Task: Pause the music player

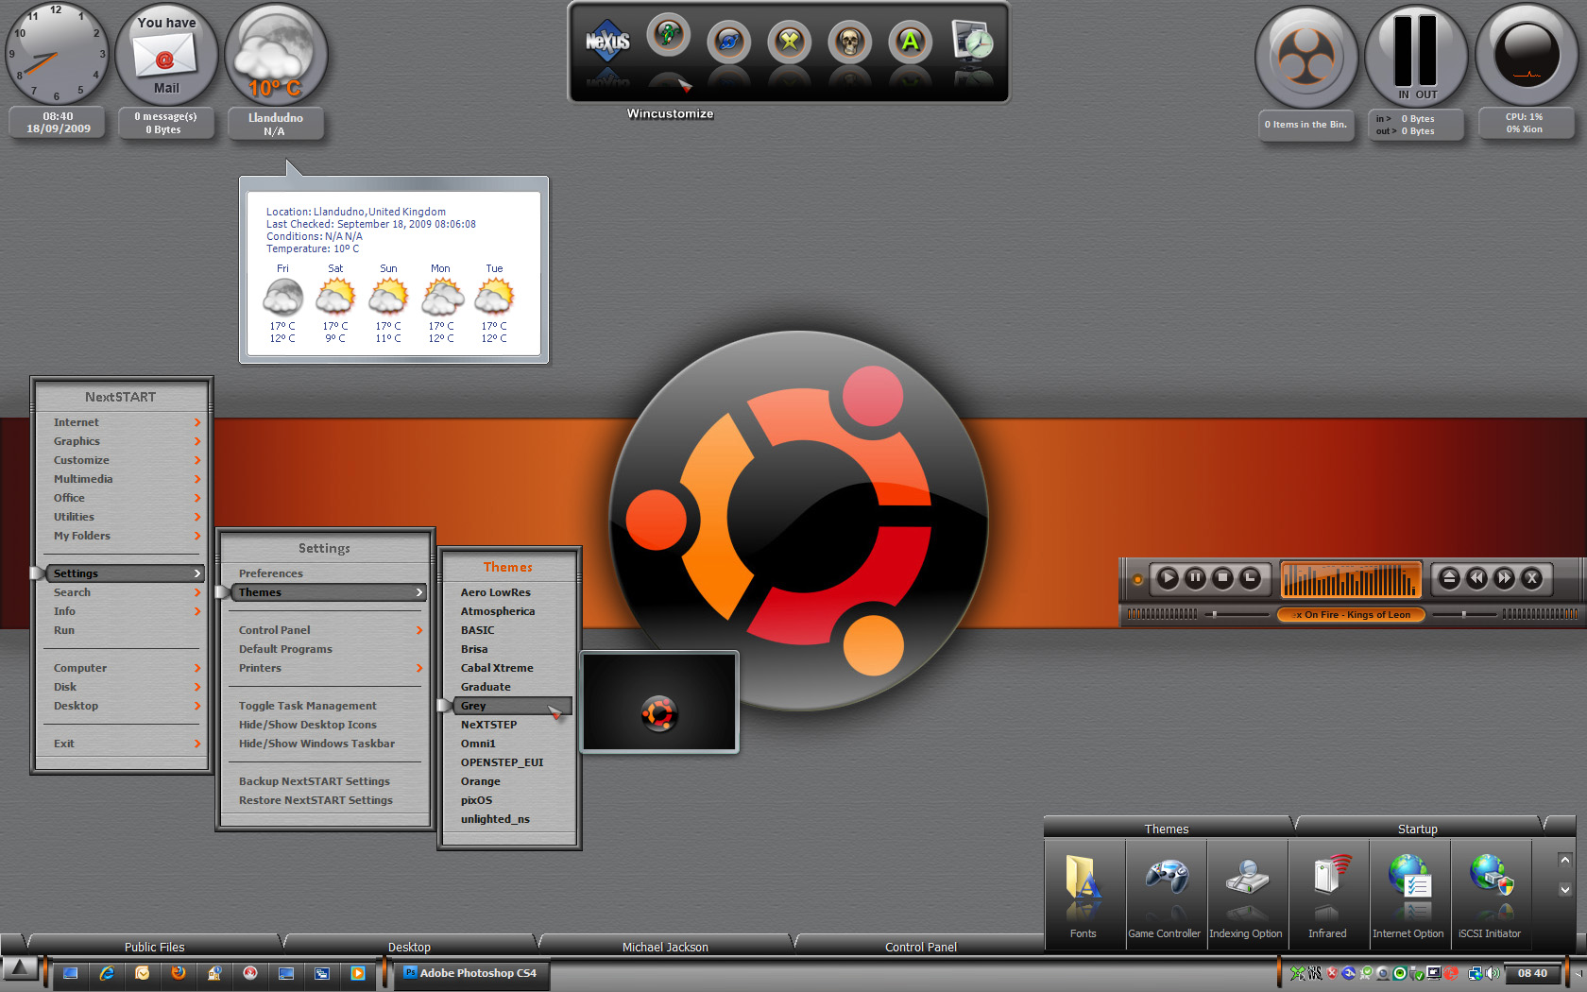Action: [1195, 577]
